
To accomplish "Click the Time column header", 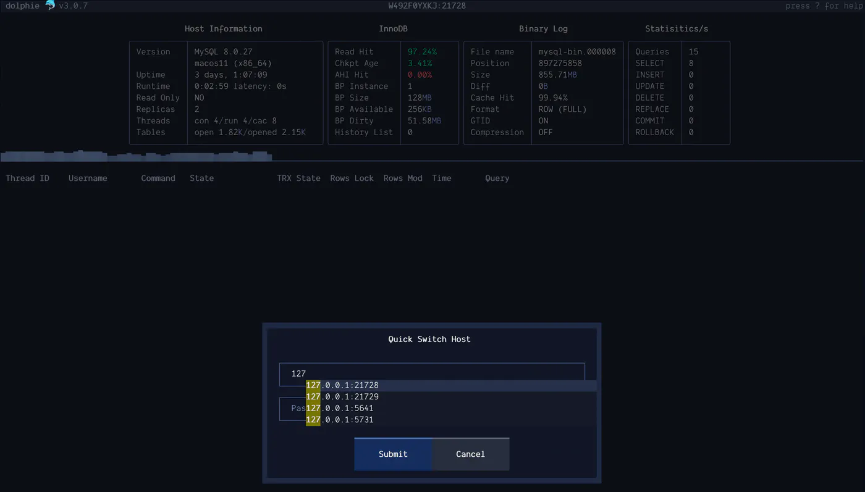I will tap(442, 178).
